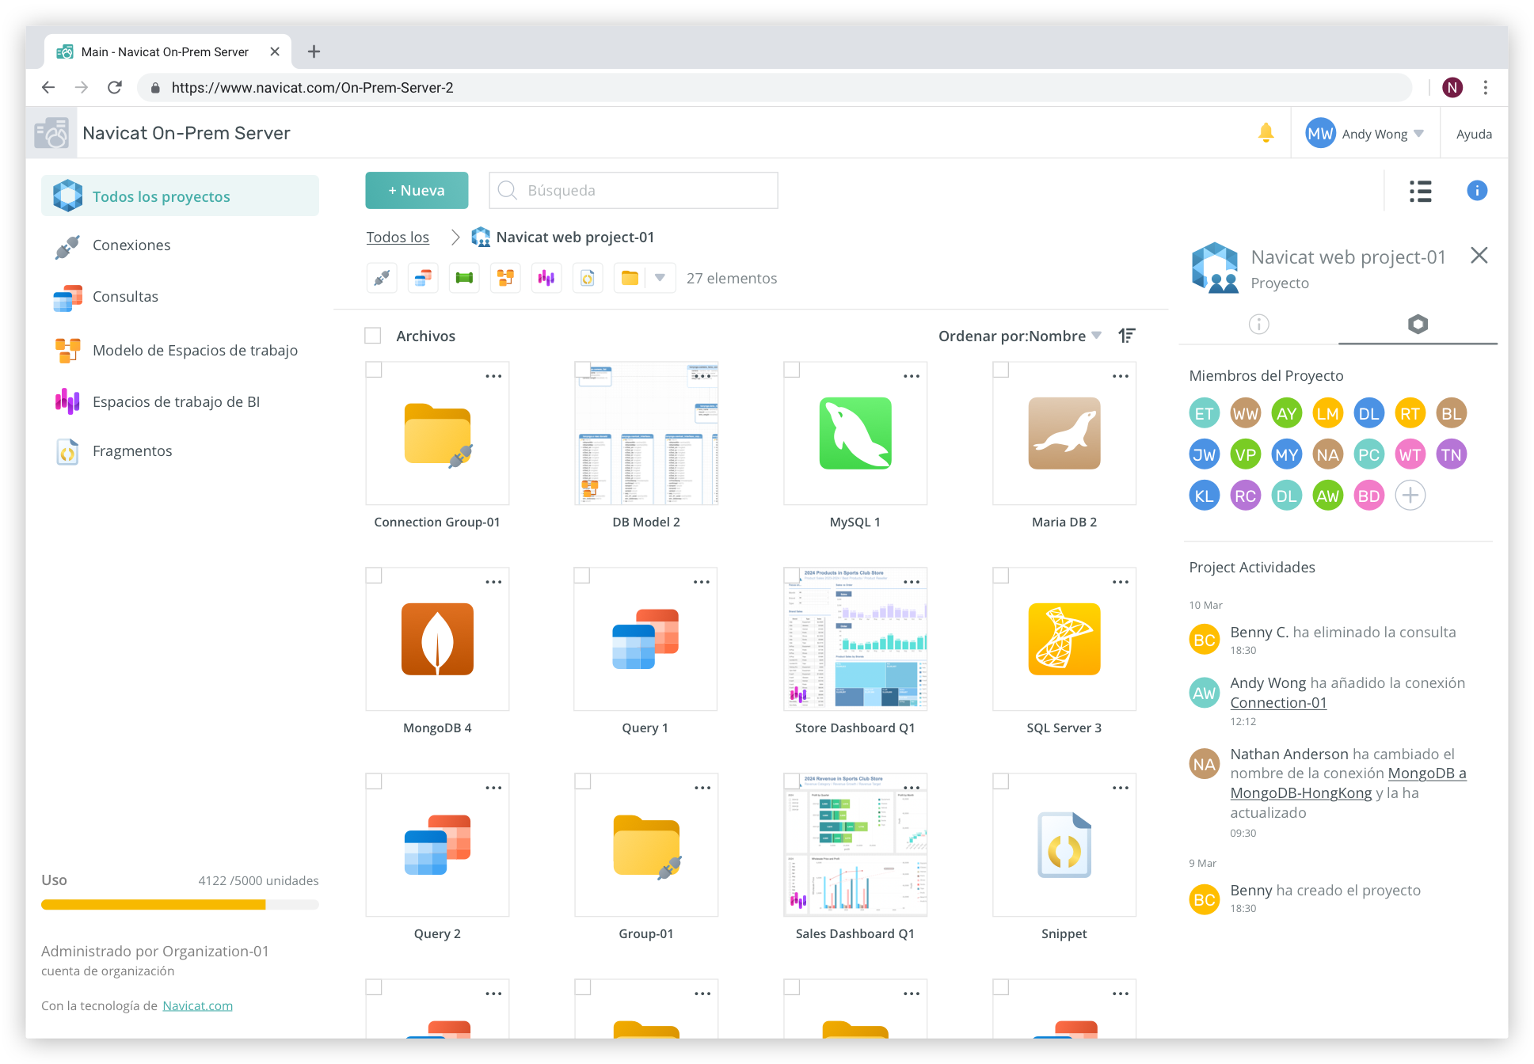Image resolution: width=1534 pixels, height=1064 pixels.
Task: Open the MySQL 1 connection icon
Action: (x=855, y=433)
